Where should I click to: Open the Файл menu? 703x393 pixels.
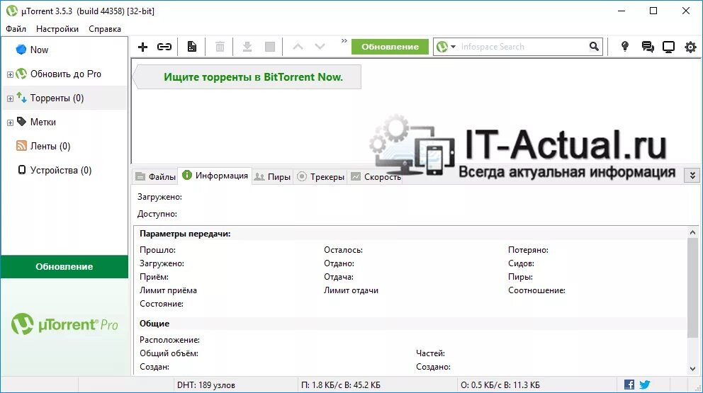tap(16, 29)
